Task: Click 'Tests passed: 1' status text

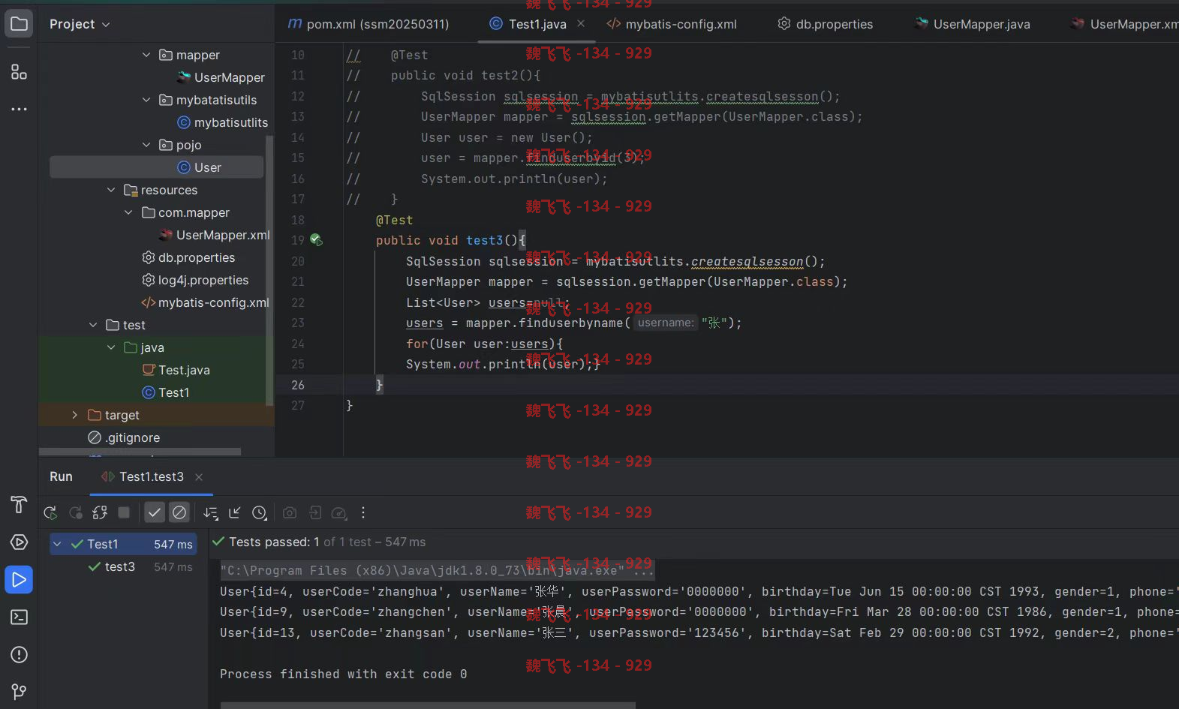Action: click(274, 542)
